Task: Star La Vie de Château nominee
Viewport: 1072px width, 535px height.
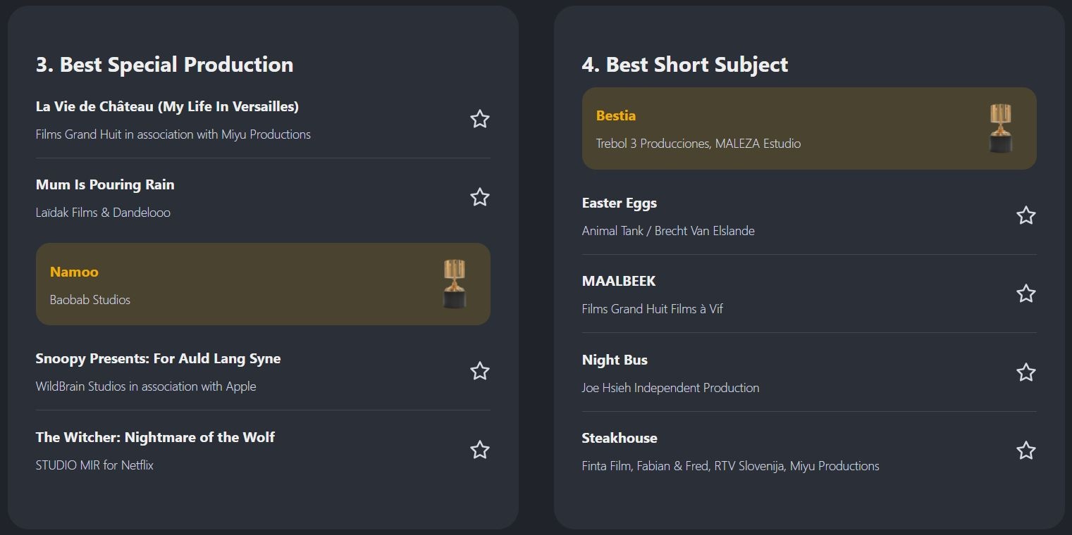Action: [x=479, y=119]
